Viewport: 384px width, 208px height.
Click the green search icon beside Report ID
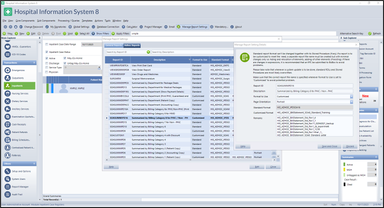tap(149, 52)
